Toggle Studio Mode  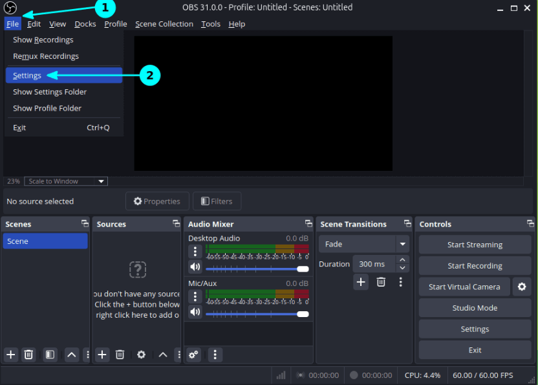pos(475,308)
